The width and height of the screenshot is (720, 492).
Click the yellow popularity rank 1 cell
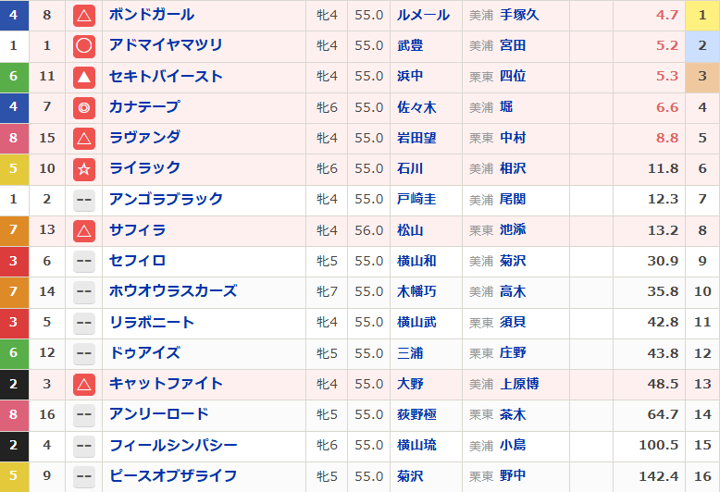(702, 15)
